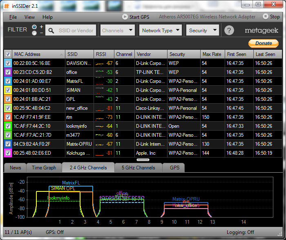
Task: Open the View menu
Action: click(x=29, y=17)
